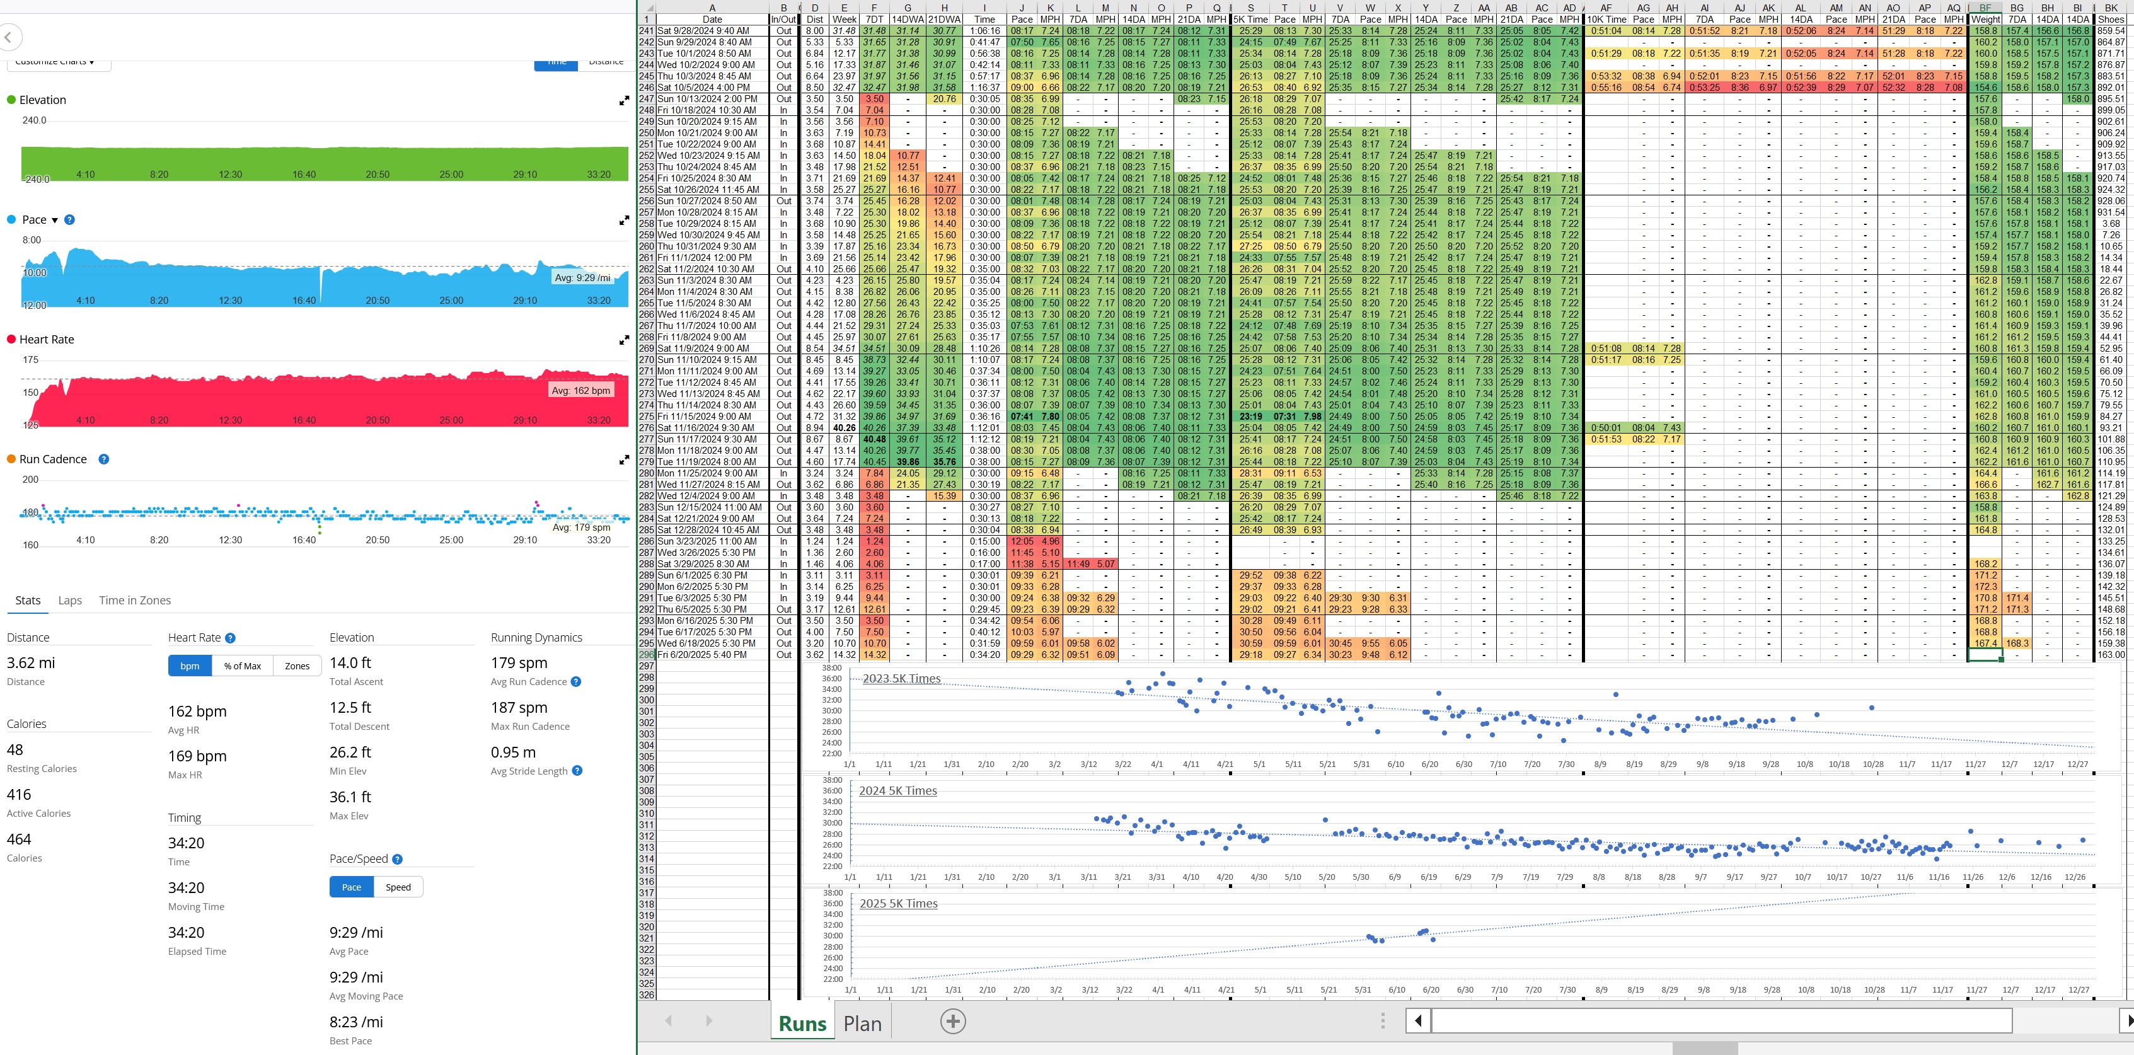The height and width of the screenshot is (1055, 2134).
Task: Switch to the Plan sheet tab
Action: point(862,1023)
